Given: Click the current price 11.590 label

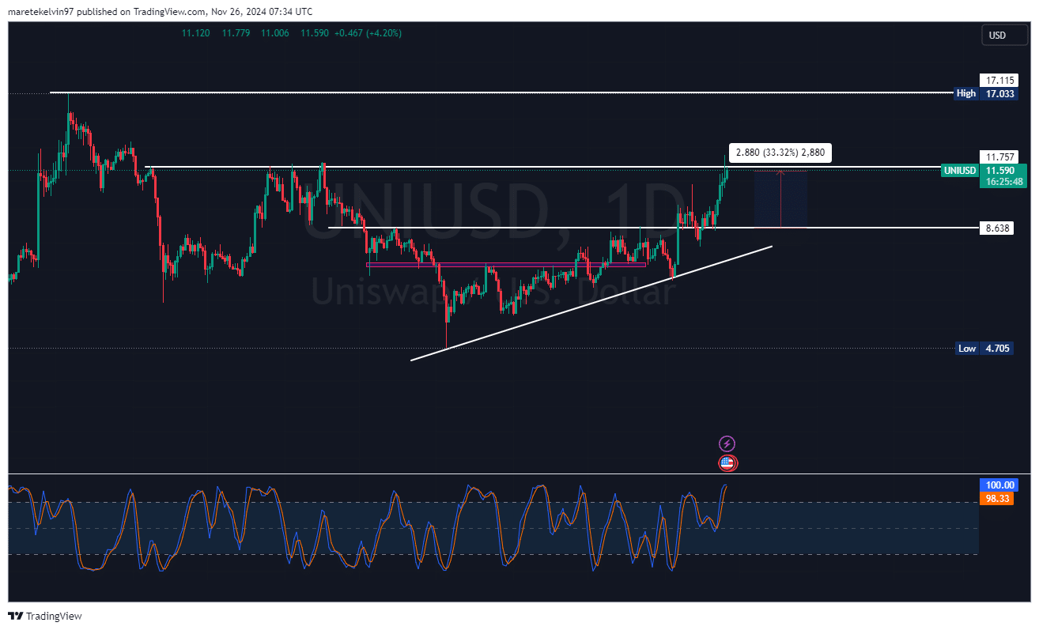Looking at the screenshot, I should click(x=1002, y=171).
